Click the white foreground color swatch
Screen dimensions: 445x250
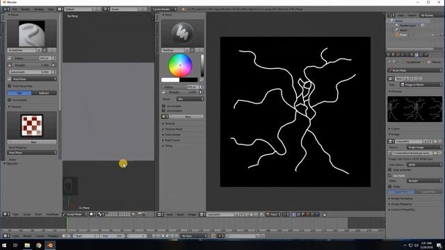pos(170,80)
